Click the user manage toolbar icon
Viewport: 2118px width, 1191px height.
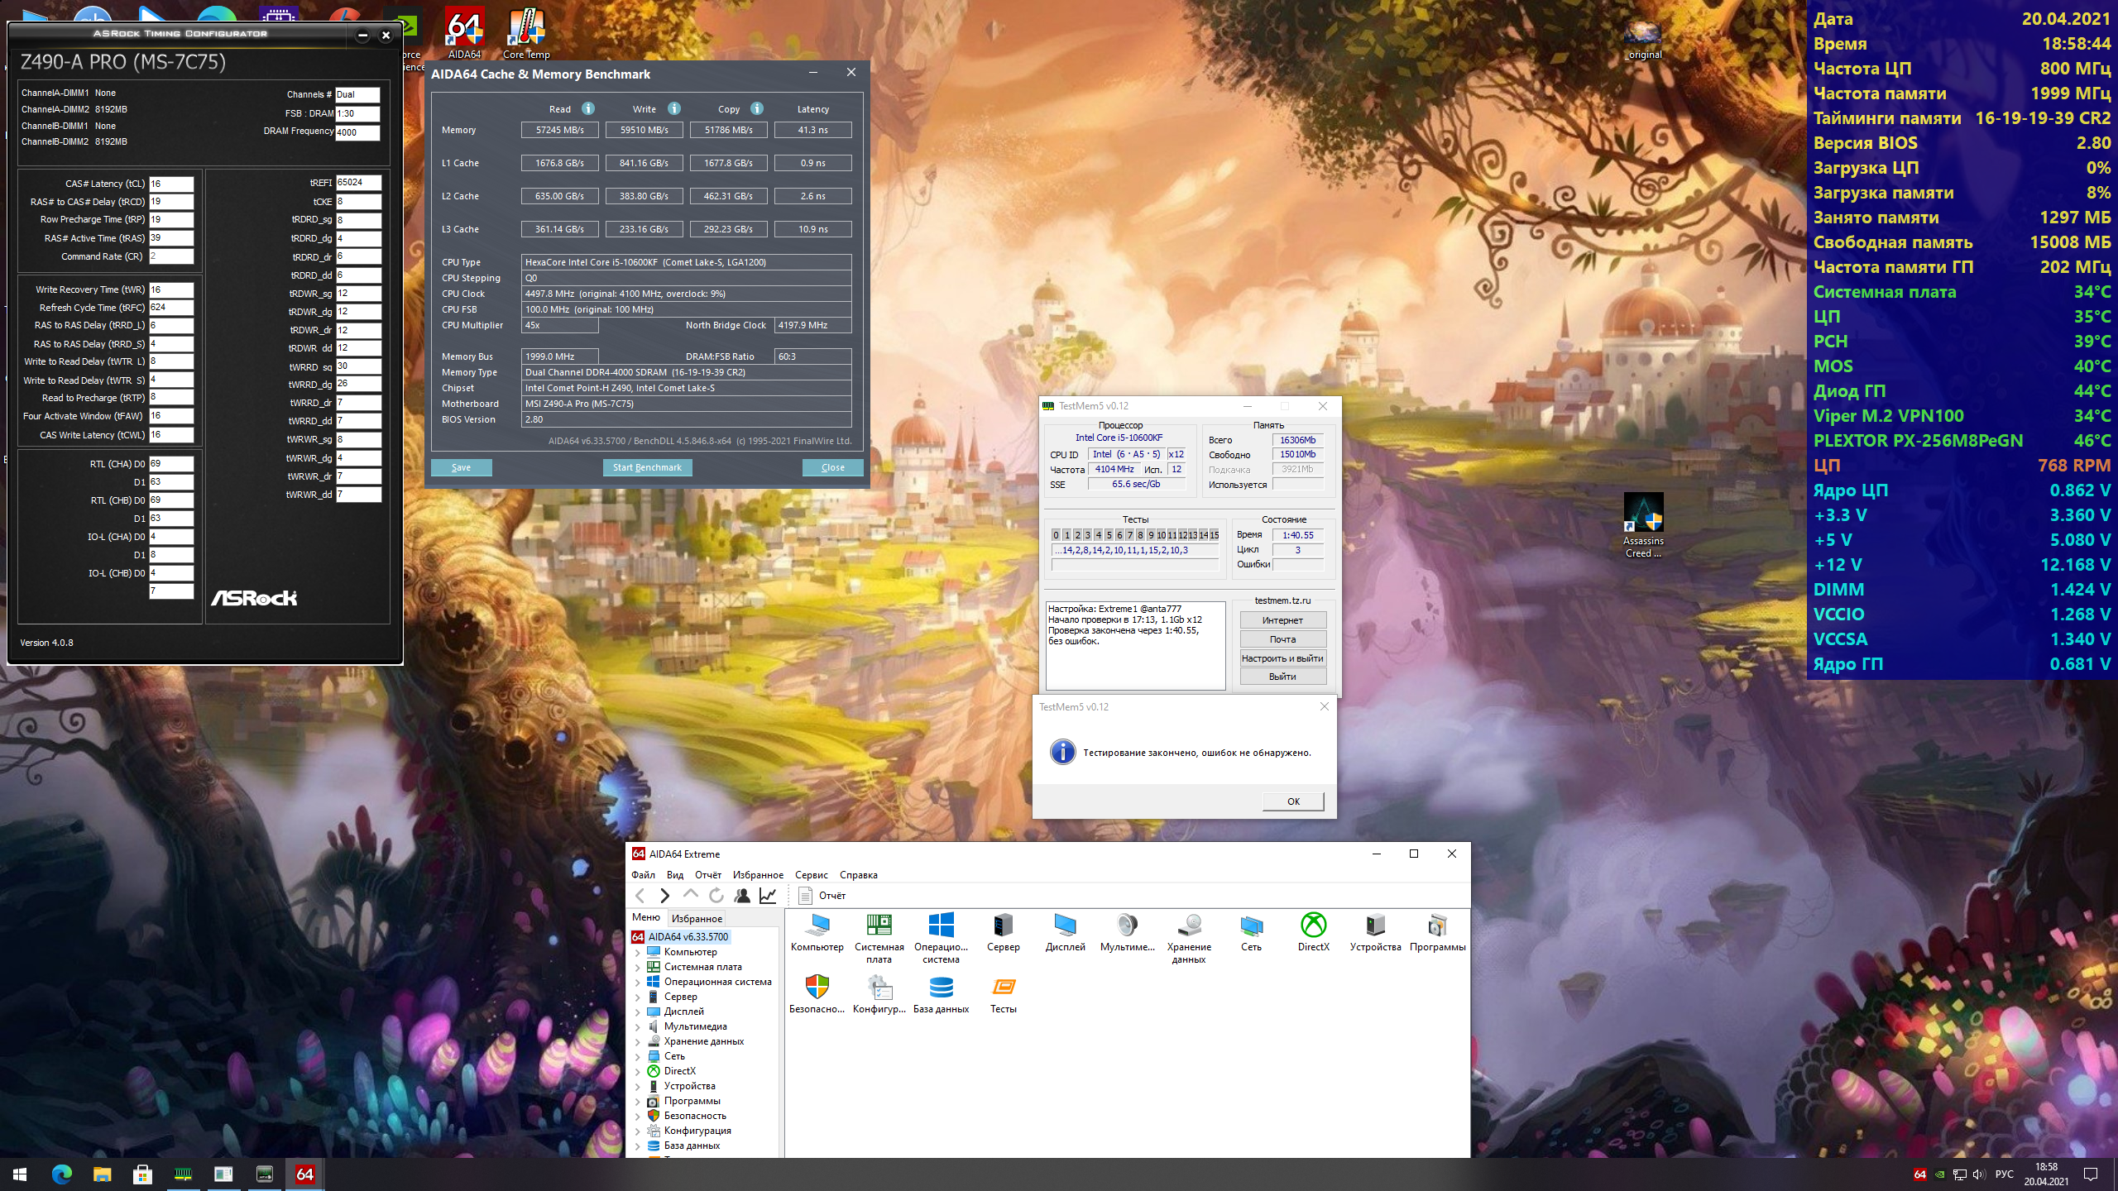[x=742, y=895]
